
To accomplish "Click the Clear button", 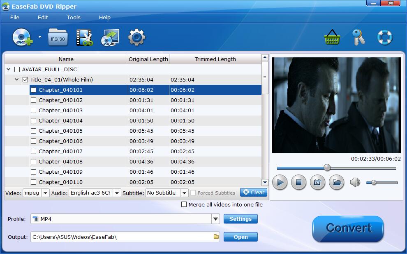I will (254, 192).
